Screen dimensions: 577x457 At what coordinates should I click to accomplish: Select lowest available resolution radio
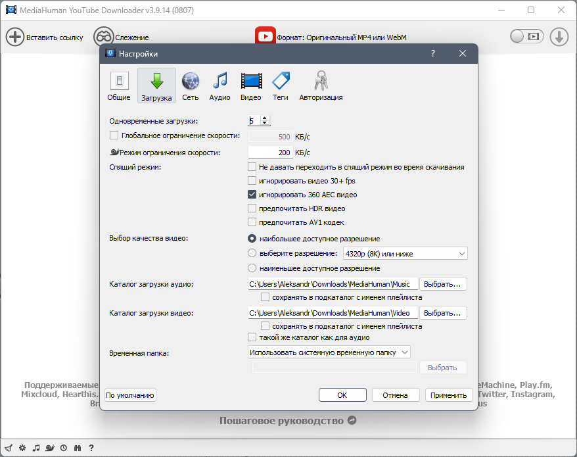coord(252,268)
